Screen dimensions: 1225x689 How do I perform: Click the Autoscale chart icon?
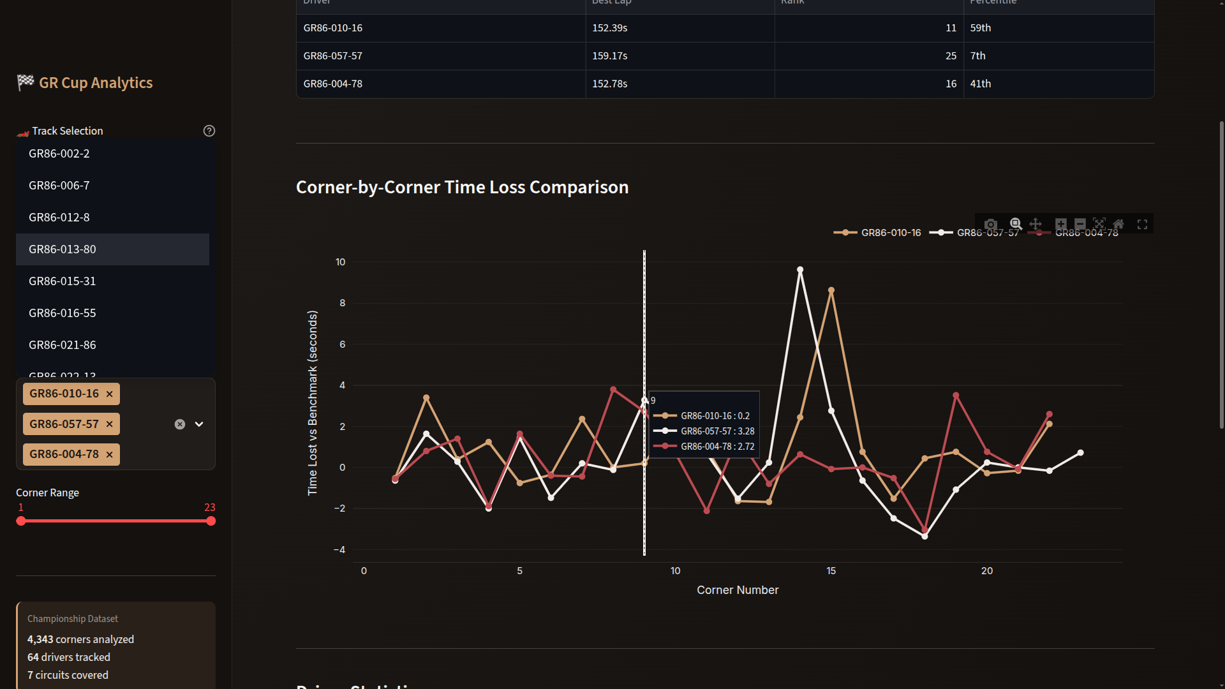[x=1099, y=225]
